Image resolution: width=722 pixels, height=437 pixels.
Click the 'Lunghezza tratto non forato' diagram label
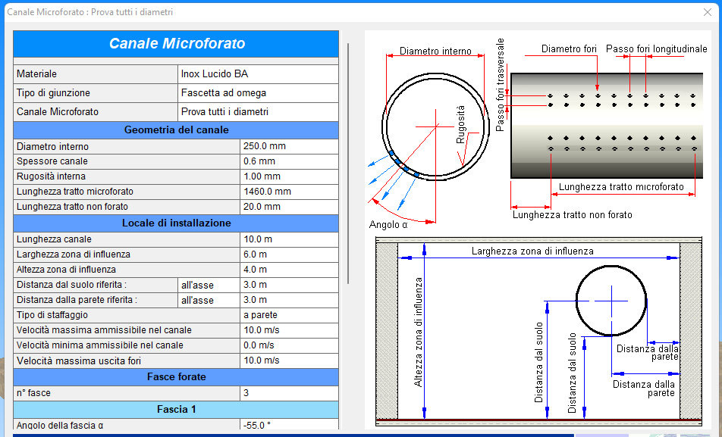coord(573,215)
